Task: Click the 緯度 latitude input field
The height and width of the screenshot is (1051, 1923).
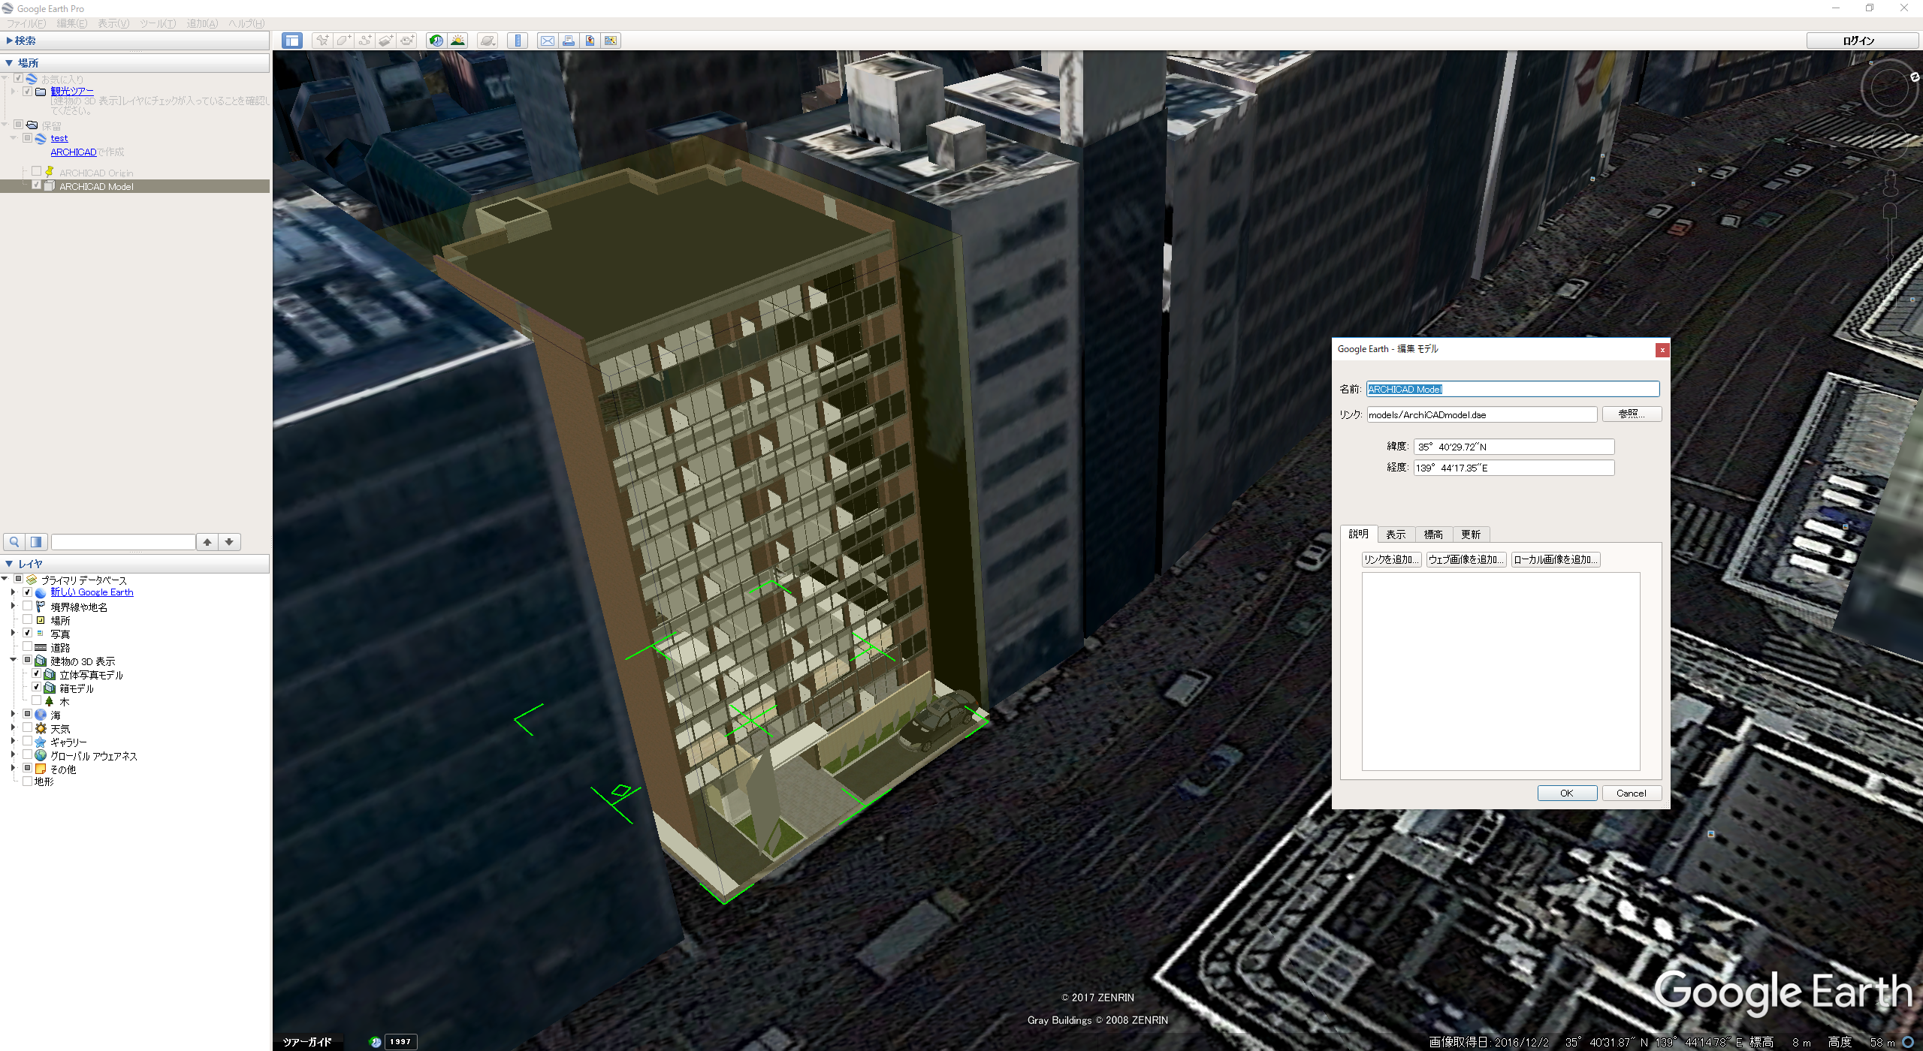Action: point(1514,447)
